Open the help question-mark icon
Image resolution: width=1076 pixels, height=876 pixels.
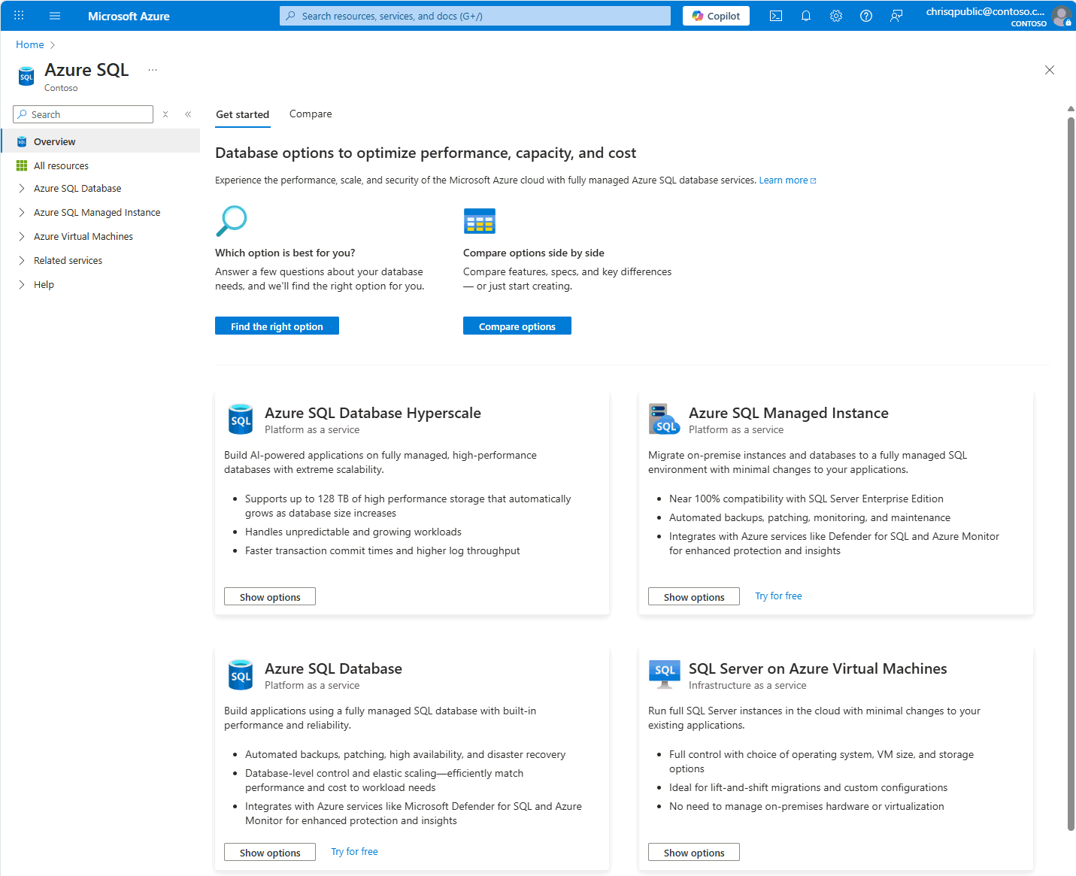tap(865, 15)
